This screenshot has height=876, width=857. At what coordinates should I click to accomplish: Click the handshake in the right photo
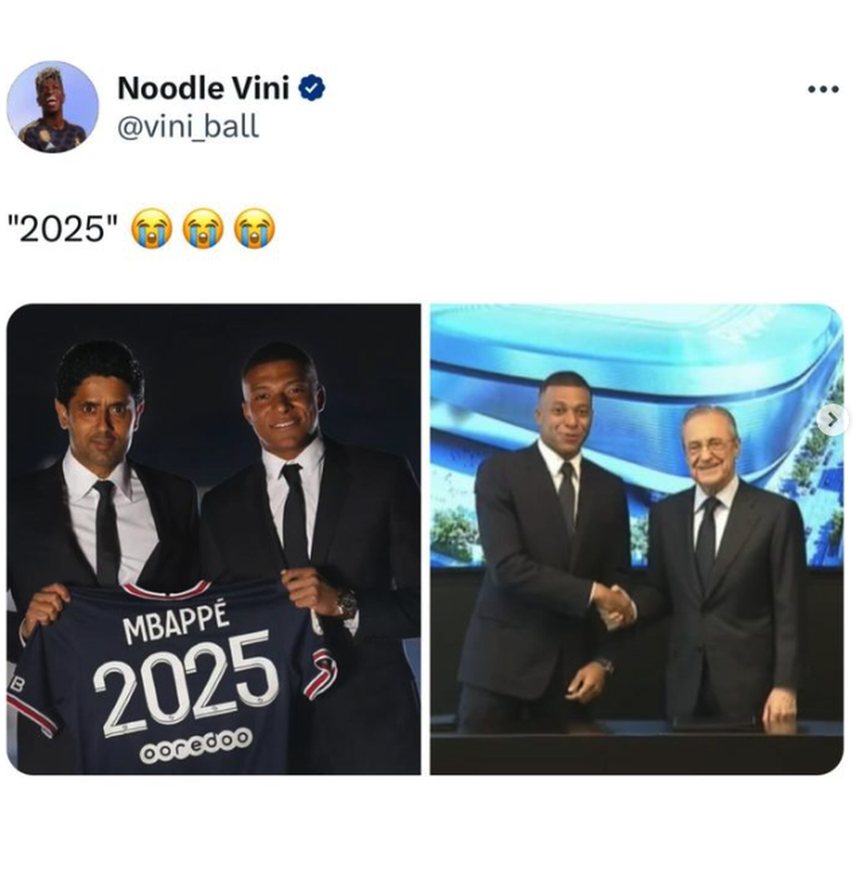tap(614, 604)
